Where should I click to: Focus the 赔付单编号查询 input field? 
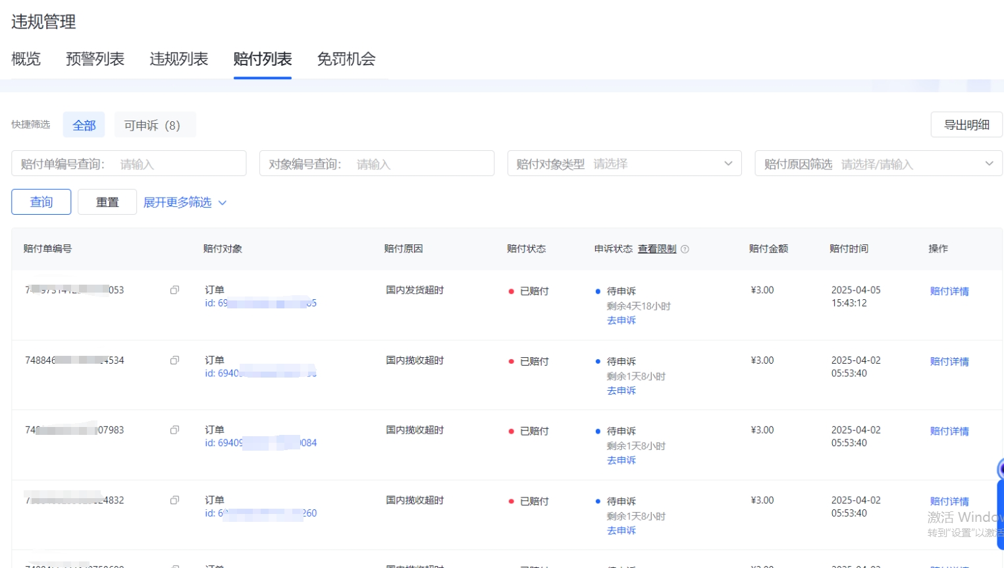click(178, 164)
